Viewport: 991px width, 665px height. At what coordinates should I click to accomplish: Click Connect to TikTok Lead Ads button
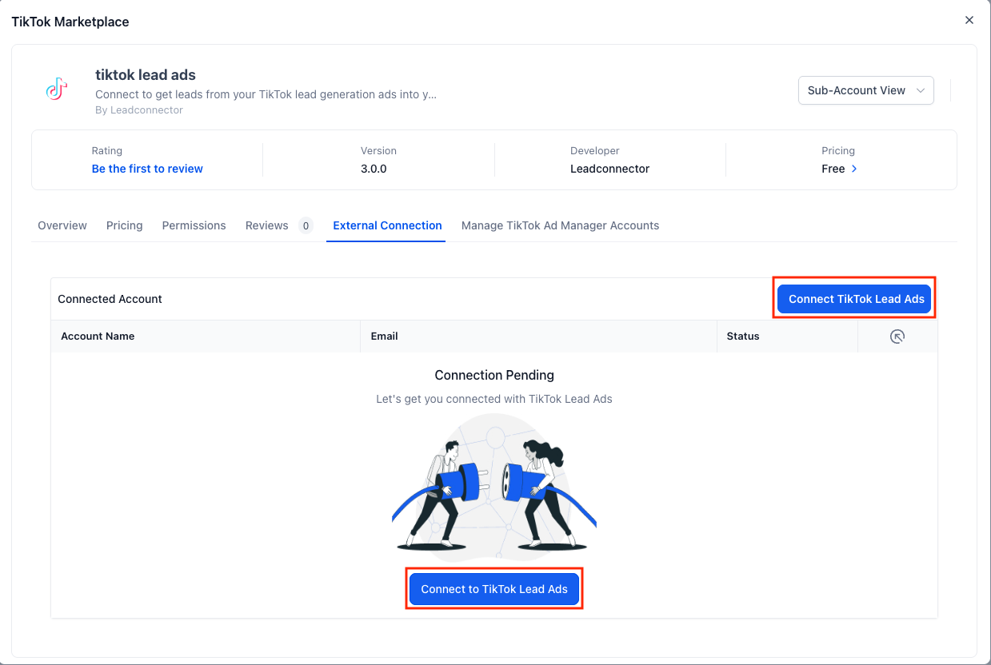pos(494,589)
